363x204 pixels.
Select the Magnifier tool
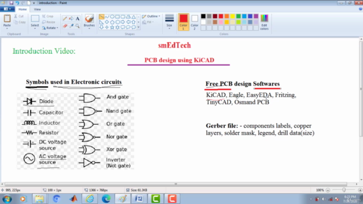78,26
